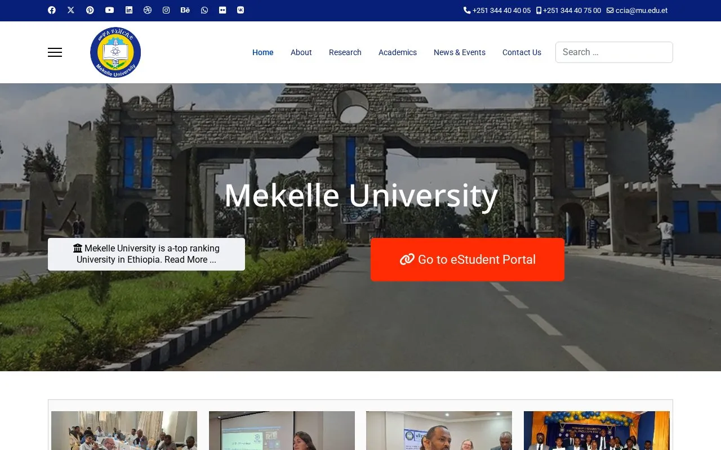Open the YouTube social icon
Image resolution: width=721 pixels, height=450 pixels.
point(109,10)
